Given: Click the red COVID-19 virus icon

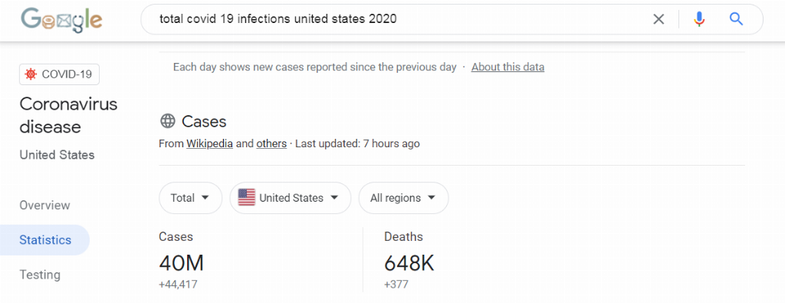Looking at the screenshot, I should pyautogui.click(x=31, y=74).
